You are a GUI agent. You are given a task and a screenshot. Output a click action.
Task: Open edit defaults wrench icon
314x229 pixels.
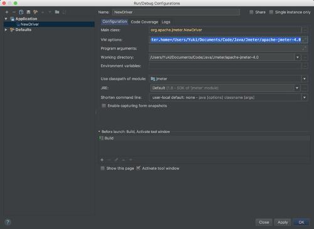click(x=35, y=12)
